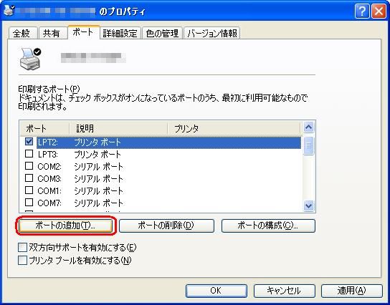Click the printer icon in title bar

[x=9, y=11]
